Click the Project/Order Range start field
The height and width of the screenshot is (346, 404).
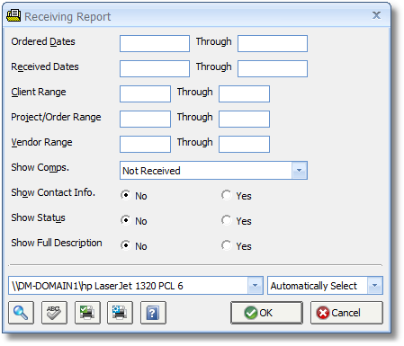click(x=145, y=119)
